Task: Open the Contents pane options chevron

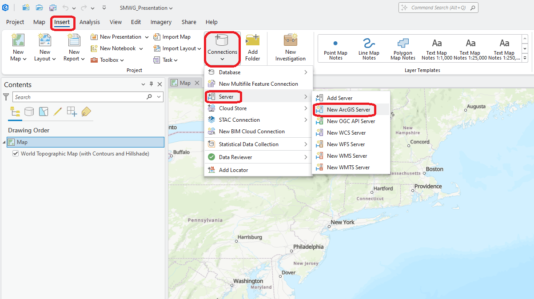Action: click(x=143, y=84)
